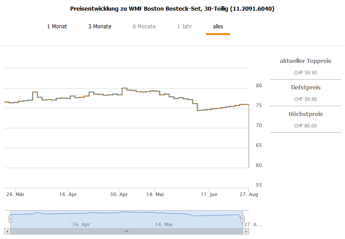Switch to the 3 Monate range
The height and width of the screenshot is (239, 345).
(x=99, y=27)
